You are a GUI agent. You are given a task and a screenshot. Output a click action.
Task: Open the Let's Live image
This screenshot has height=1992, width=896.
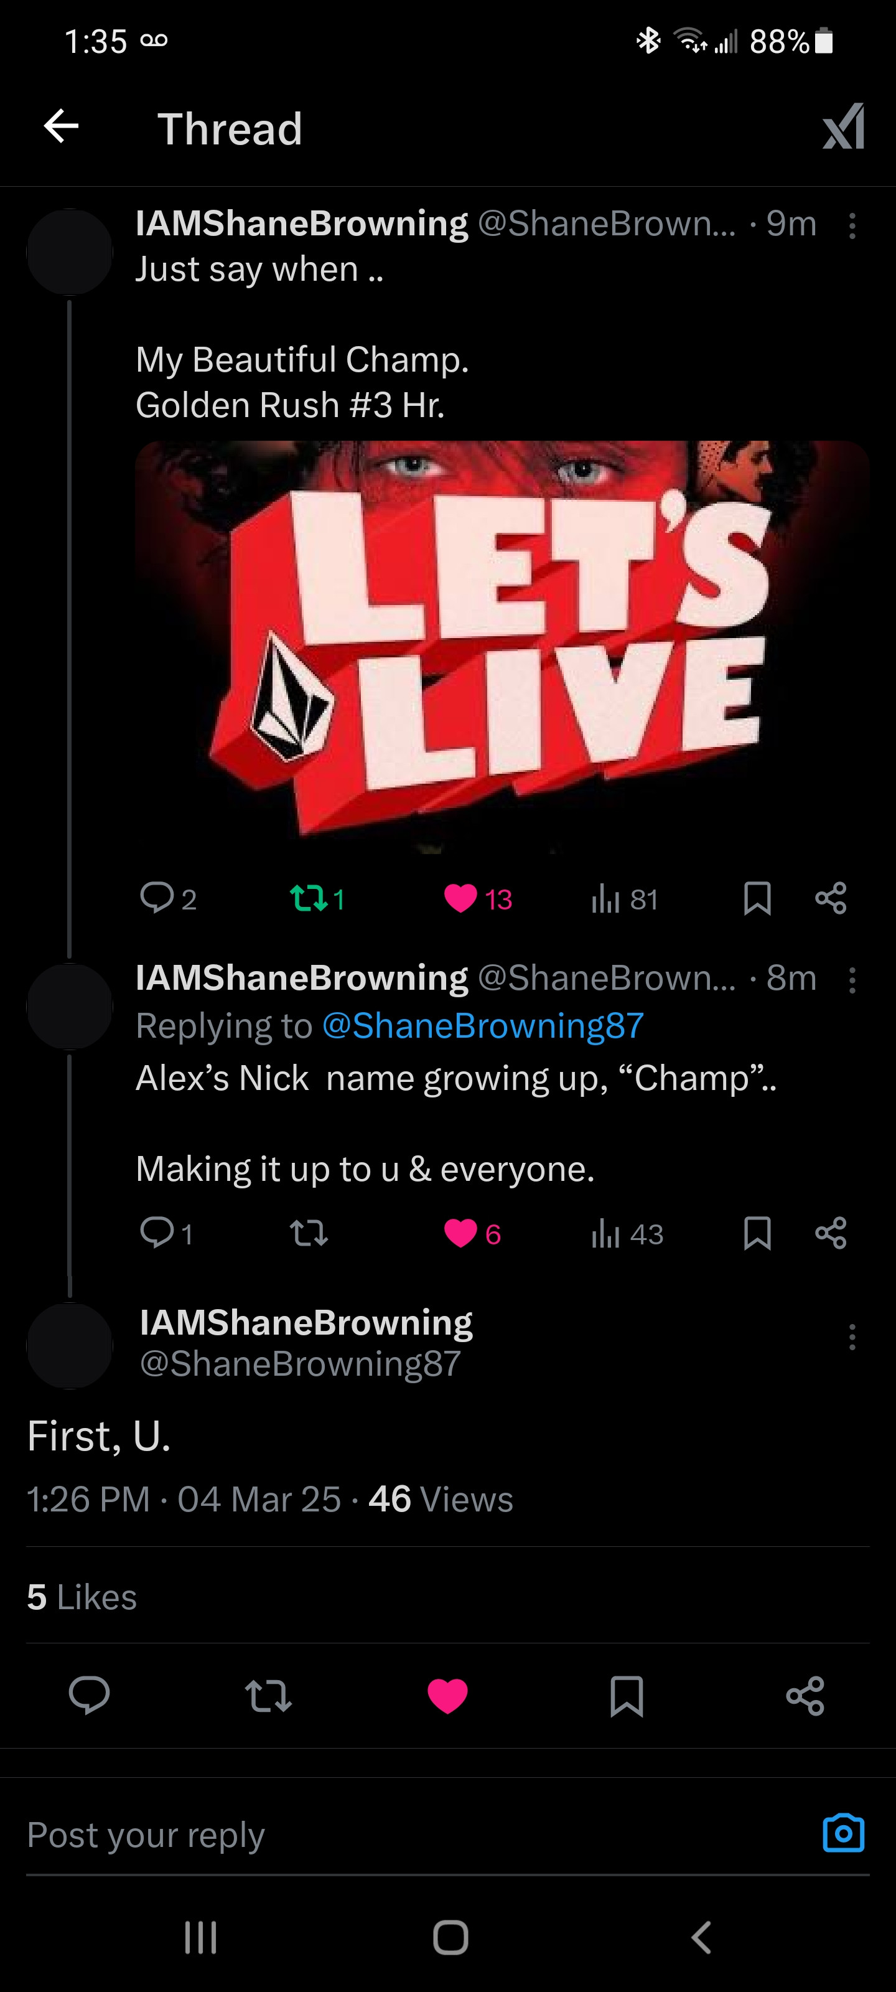(x=503, y=646)
